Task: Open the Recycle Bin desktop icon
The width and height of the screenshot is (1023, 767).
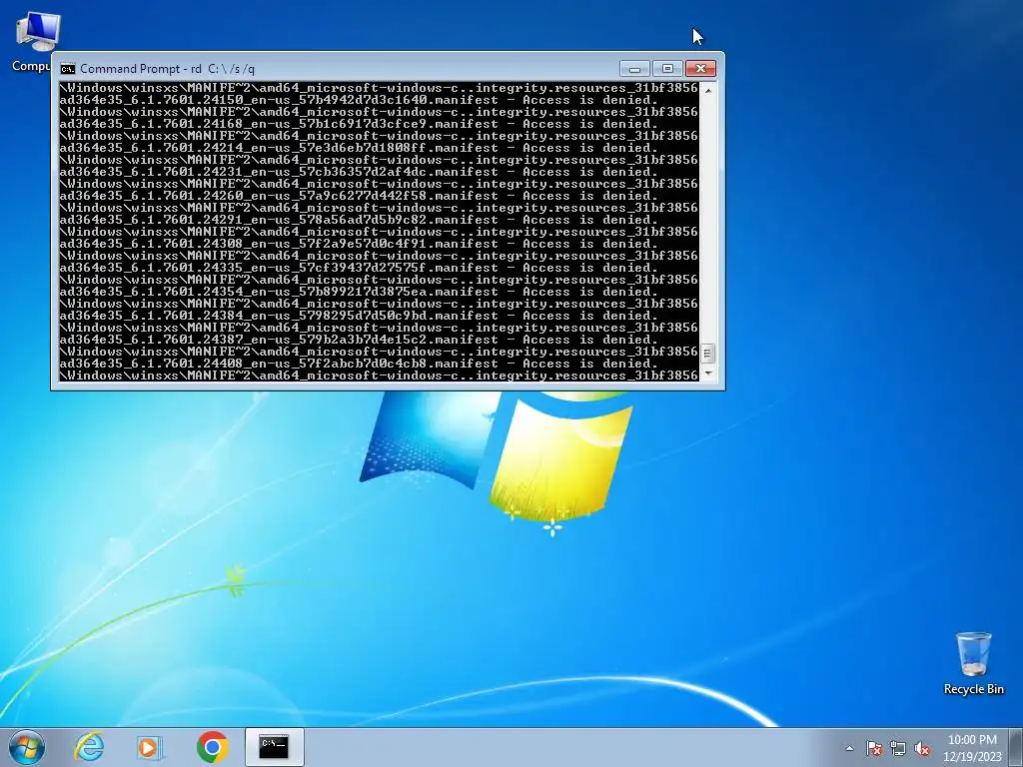Action: pyautogui.click(x=973, y=663)
